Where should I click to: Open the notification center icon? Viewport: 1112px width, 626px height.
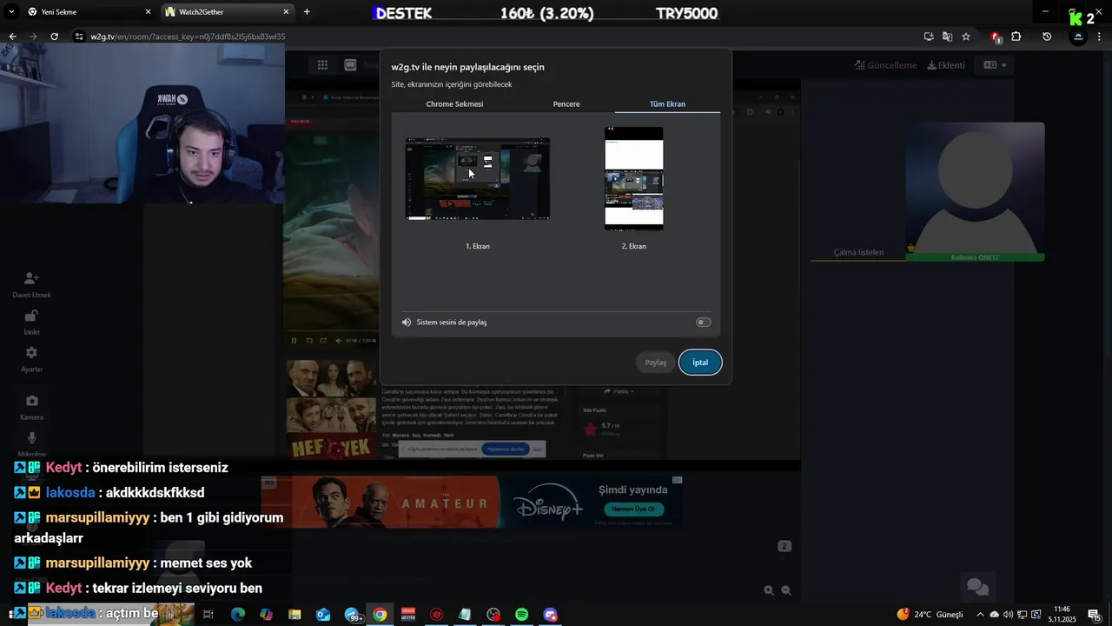(x=1094, y=615)
